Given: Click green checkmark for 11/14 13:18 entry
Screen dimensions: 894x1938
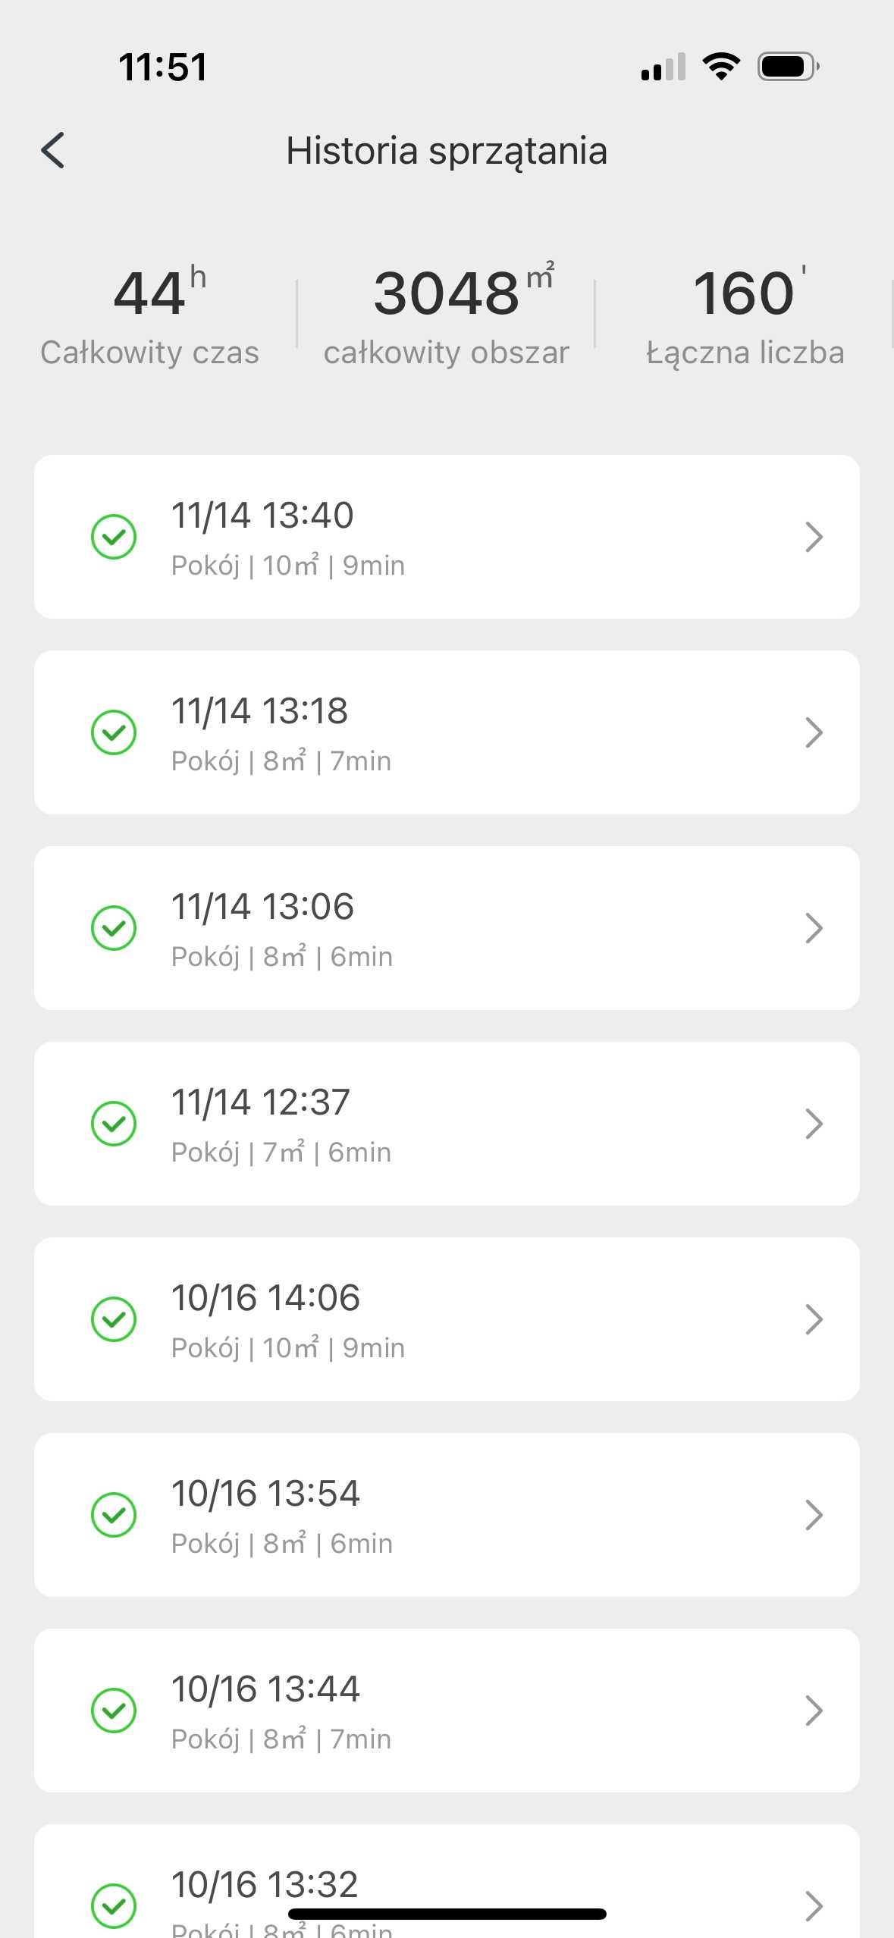Looking at the screenshot, I should [x=114, y=732].
